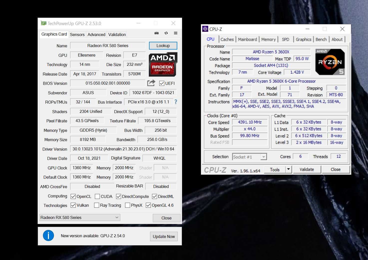Click the Memory Type value GDDR5 (Hynix)
This screenshot has height=260, width=368.
click(93, 130)
